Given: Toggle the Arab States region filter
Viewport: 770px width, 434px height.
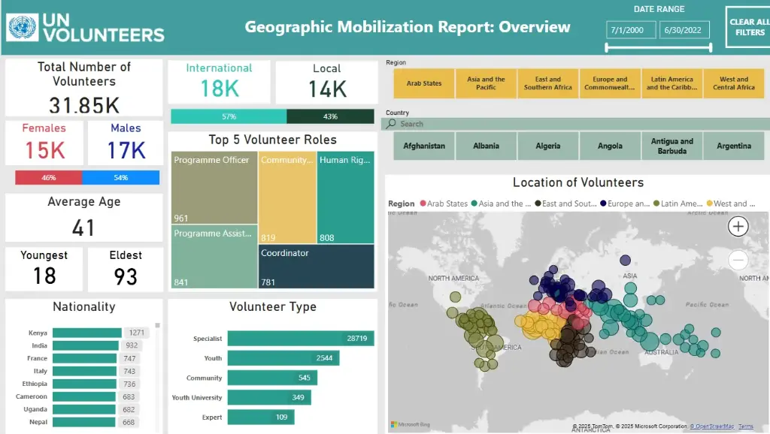Looking at the screenshot, I should coord(424,83).
